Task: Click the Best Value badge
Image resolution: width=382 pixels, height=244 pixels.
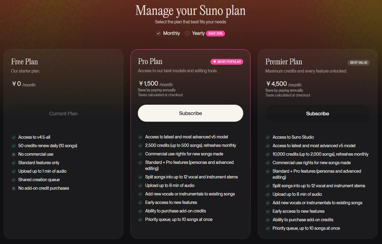Action: coord(359,63)
